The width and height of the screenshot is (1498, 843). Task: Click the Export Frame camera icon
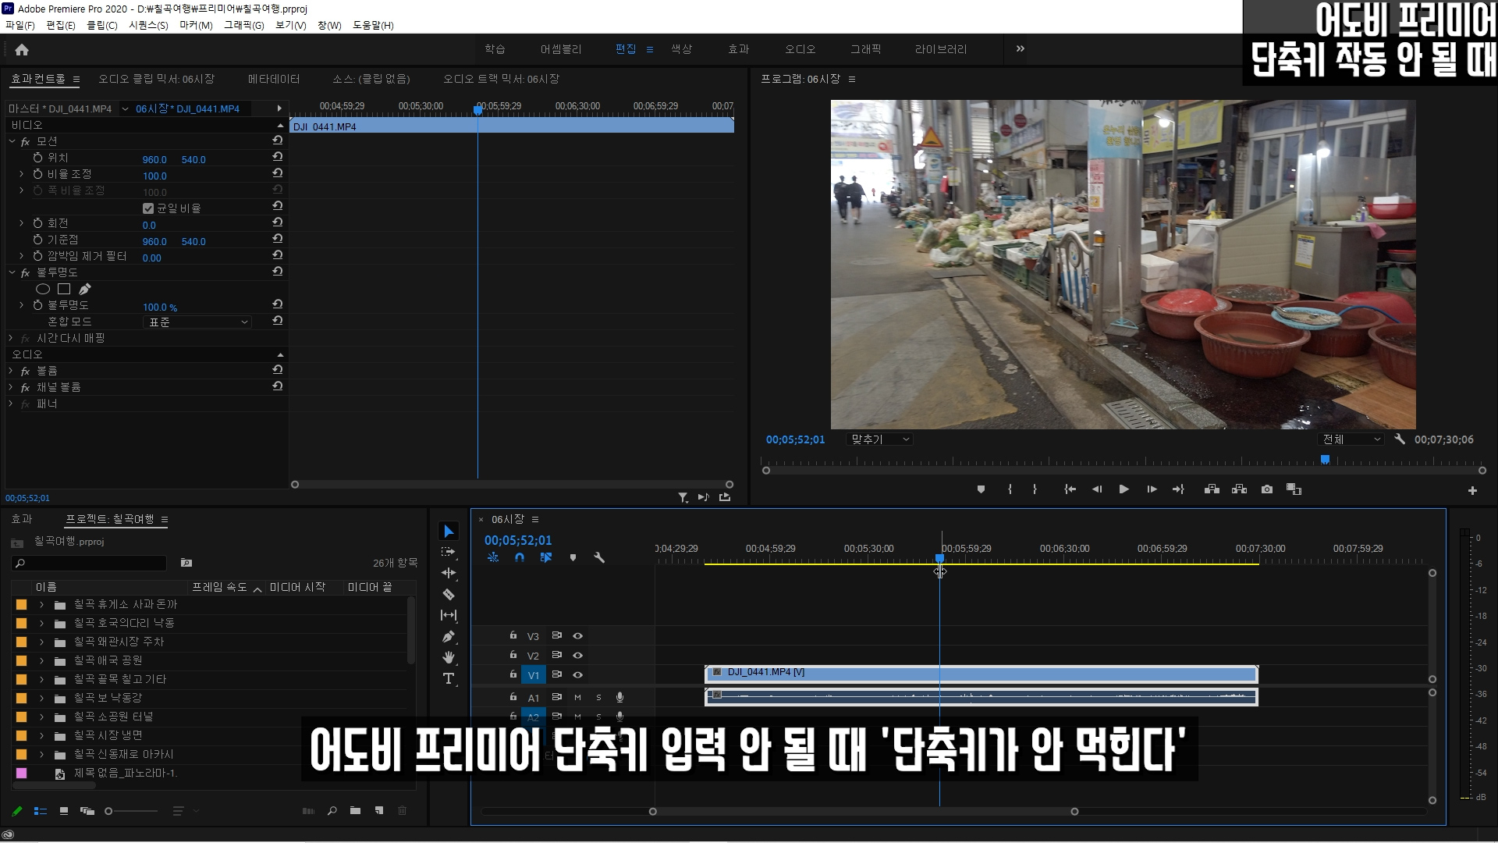pyautogui.click(x=1266, y=489)
